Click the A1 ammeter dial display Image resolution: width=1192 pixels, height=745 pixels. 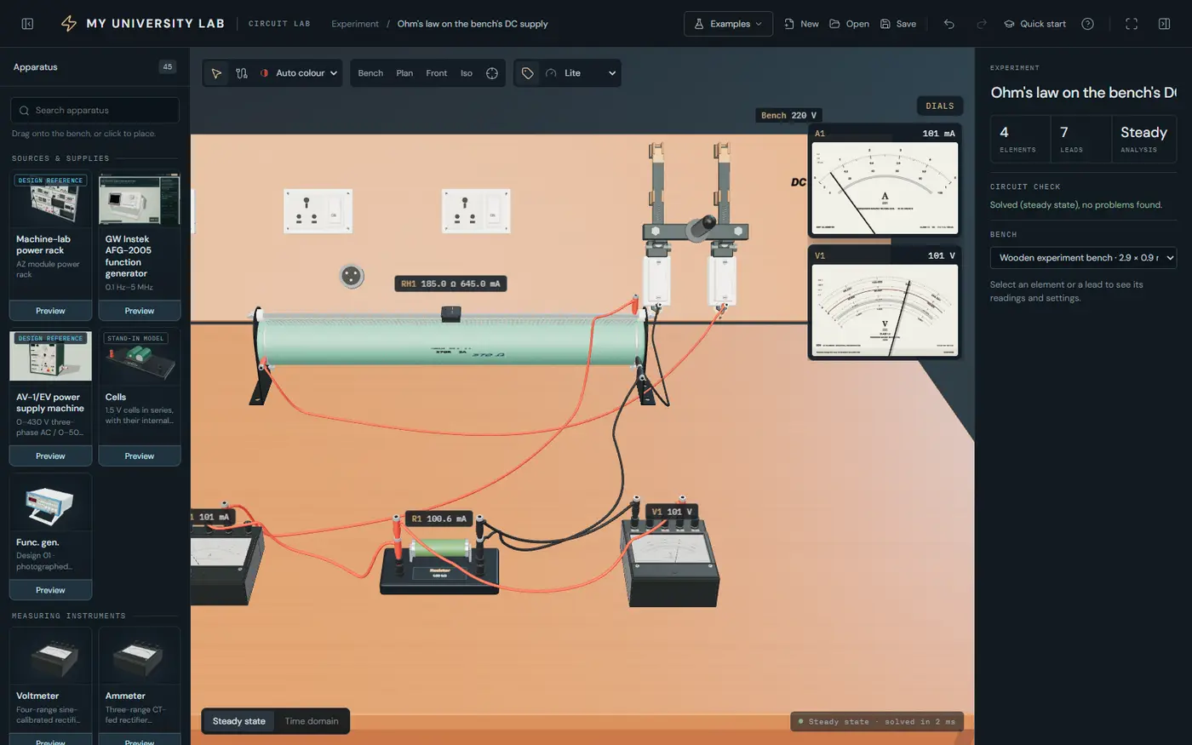pyautogui.click(x=885, y=188)
